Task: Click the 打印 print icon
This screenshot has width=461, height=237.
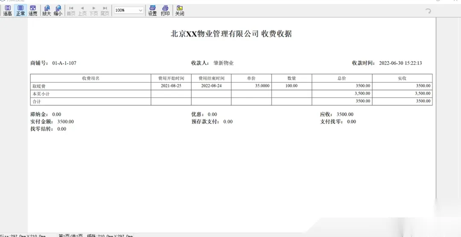Action: [165, 10]
